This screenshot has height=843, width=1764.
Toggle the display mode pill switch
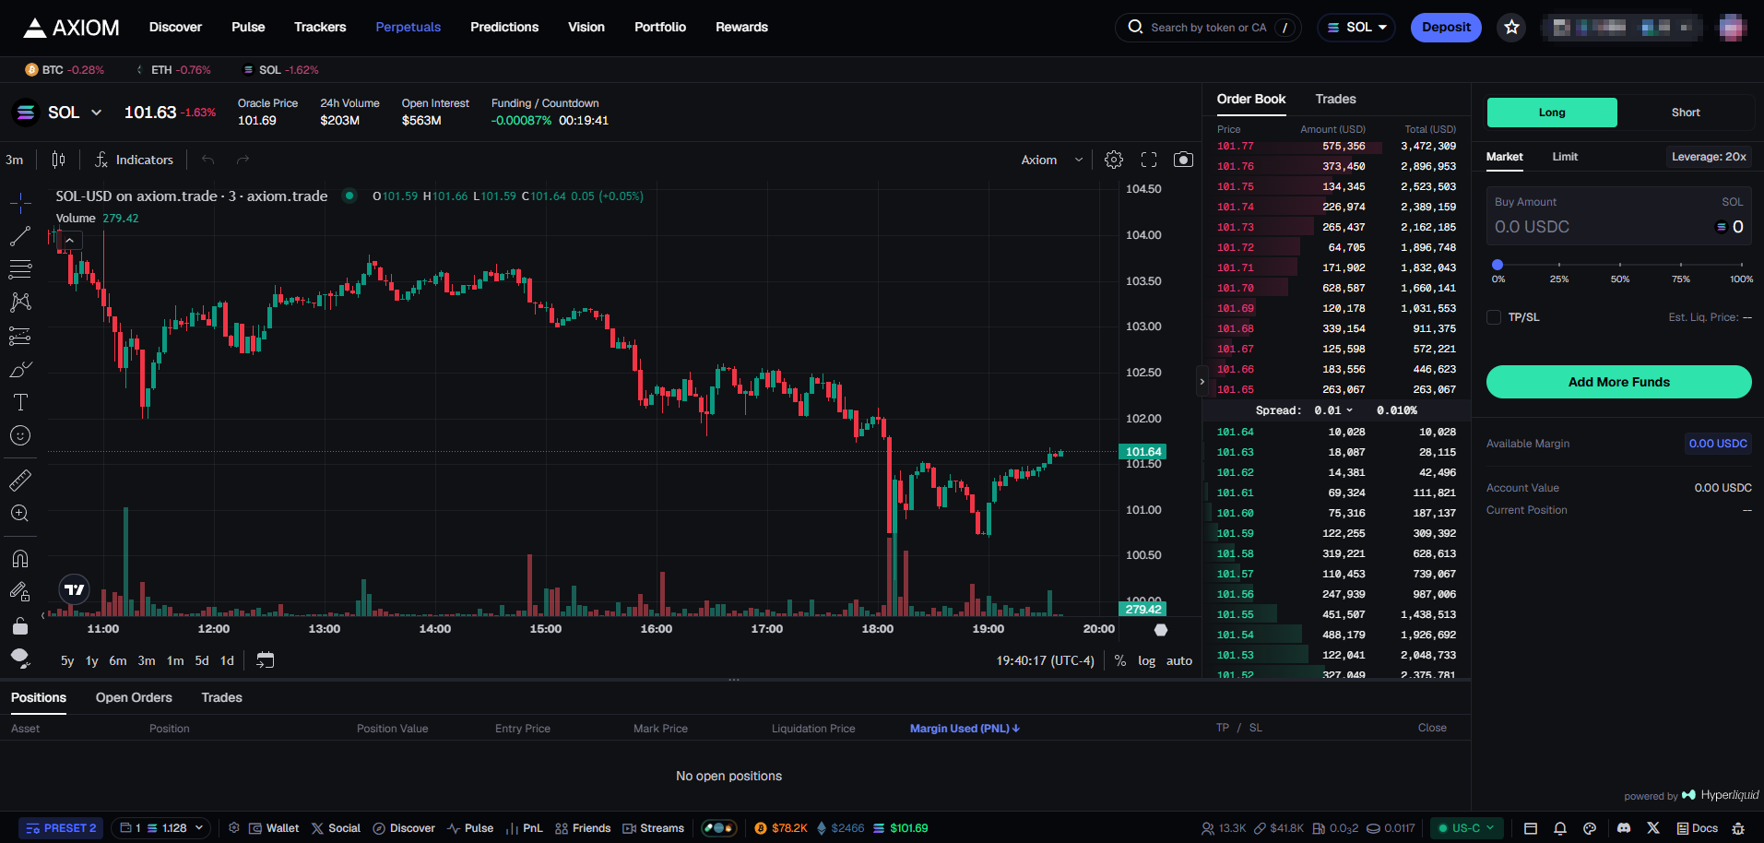pyautogui.click(x=719, y=828)
